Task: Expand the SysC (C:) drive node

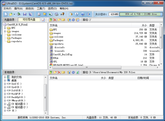Action: 5,84
